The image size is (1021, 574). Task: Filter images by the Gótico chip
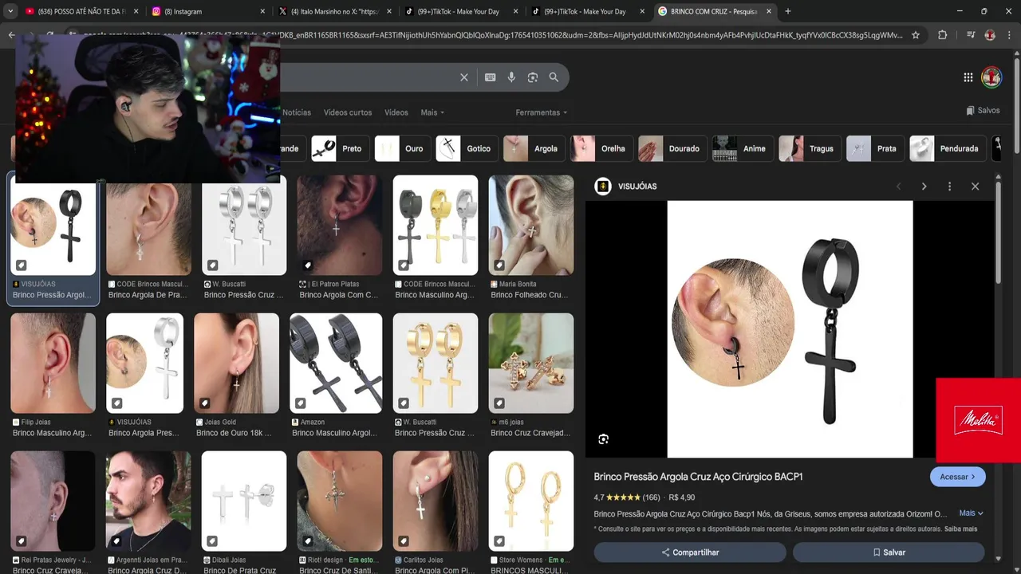pos(467,148)
